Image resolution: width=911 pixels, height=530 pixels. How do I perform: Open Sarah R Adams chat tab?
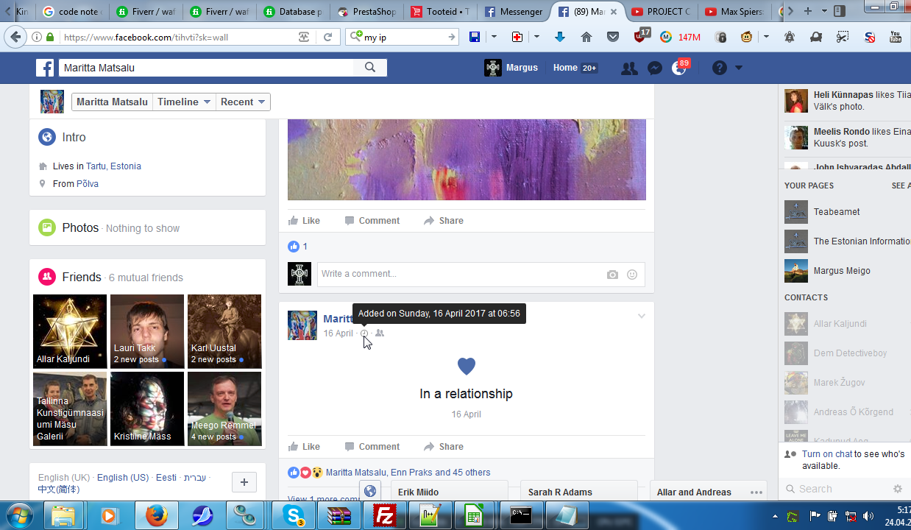pyautogui.click(x=579, y=491)
